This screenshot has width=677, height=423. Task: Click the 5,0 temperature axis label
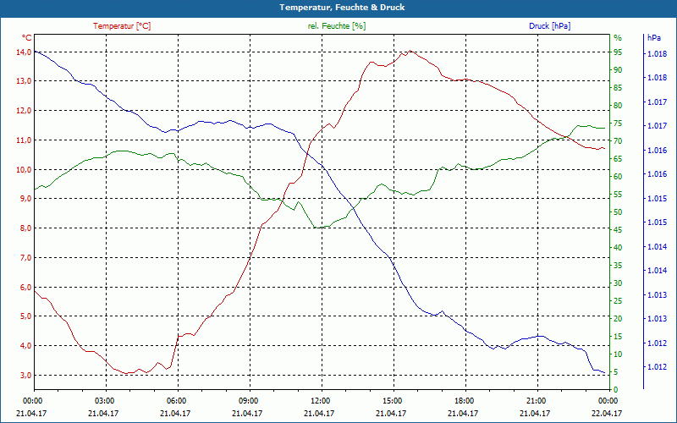coord(25,316)
